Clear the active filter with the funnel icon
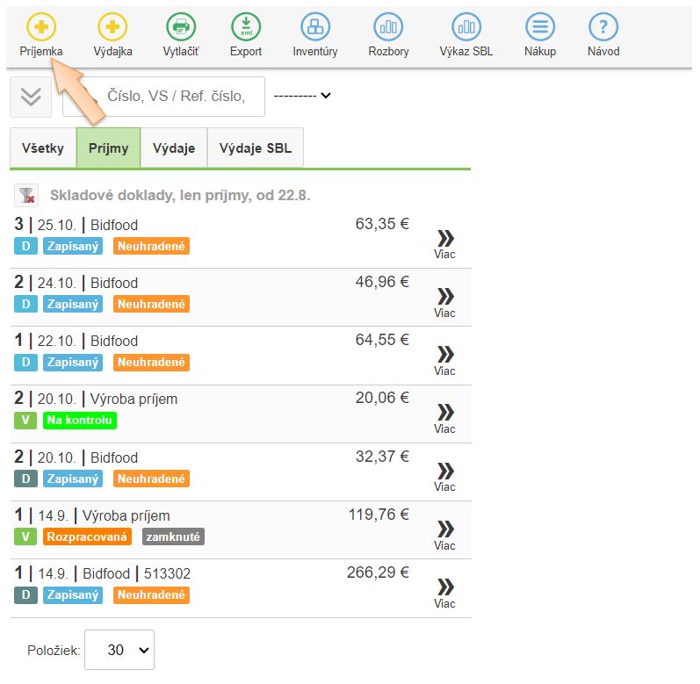This screenshot has width=700, height=684. [x=28, y=195]
